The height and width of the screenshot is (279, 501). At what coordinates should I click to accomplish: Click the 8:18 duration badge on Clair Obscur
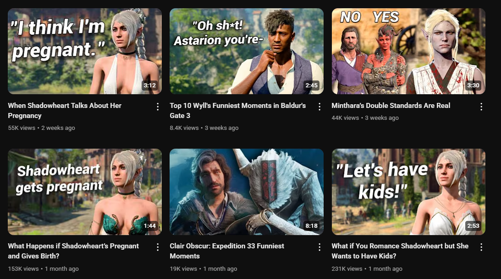[312, 226]
